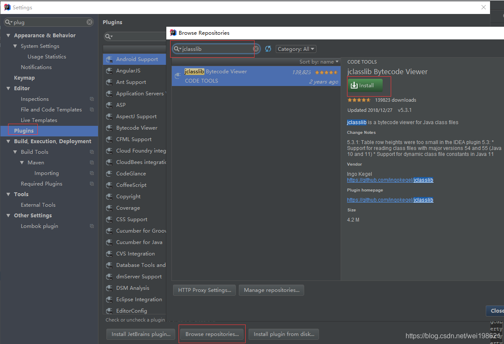Collapse the Tools tree node

click(8, 194)
